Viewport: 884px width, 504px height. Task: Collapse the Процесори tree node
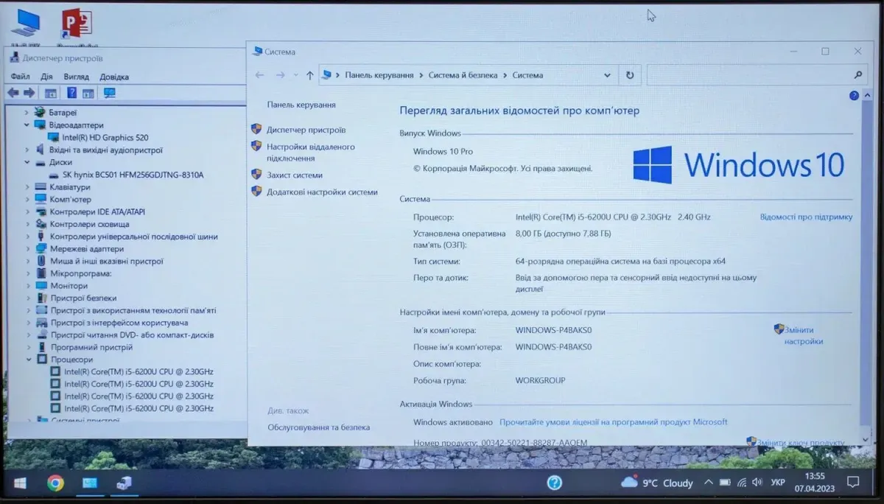point(29,360)
